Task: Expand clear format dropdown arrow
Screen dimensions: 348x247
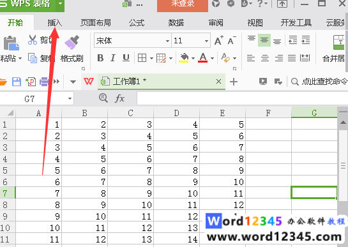Action: coord(234,59)
